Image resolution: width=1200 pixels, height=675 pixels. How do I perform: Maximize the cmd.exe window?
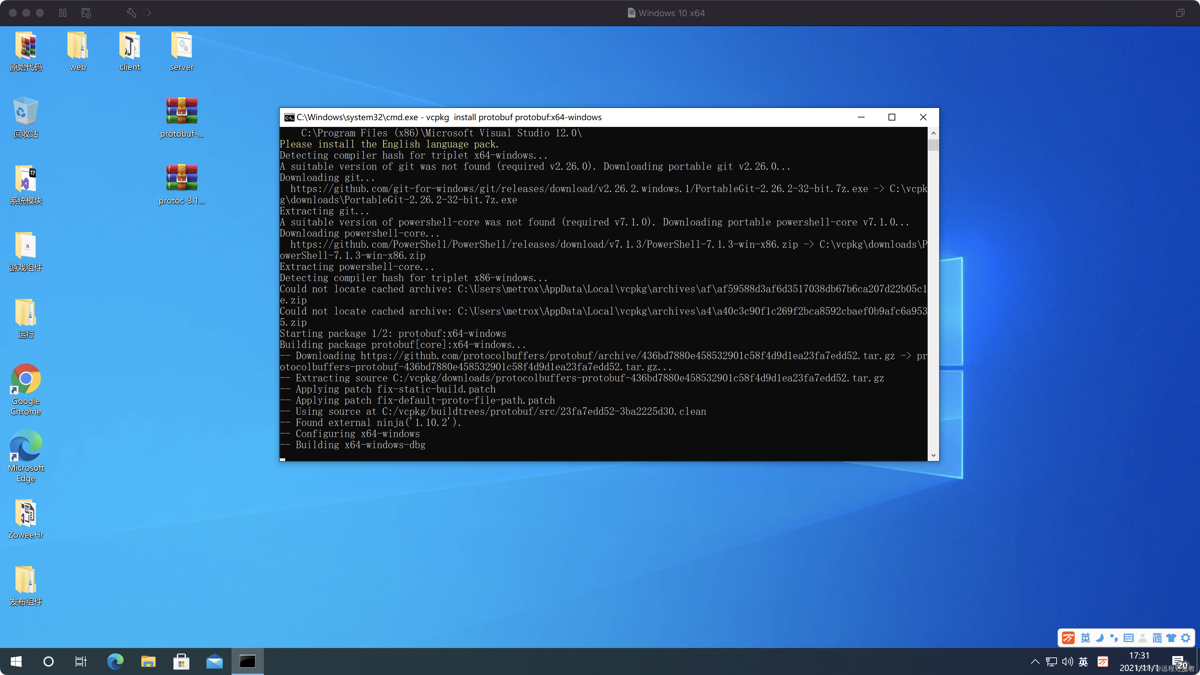point(892,117)
